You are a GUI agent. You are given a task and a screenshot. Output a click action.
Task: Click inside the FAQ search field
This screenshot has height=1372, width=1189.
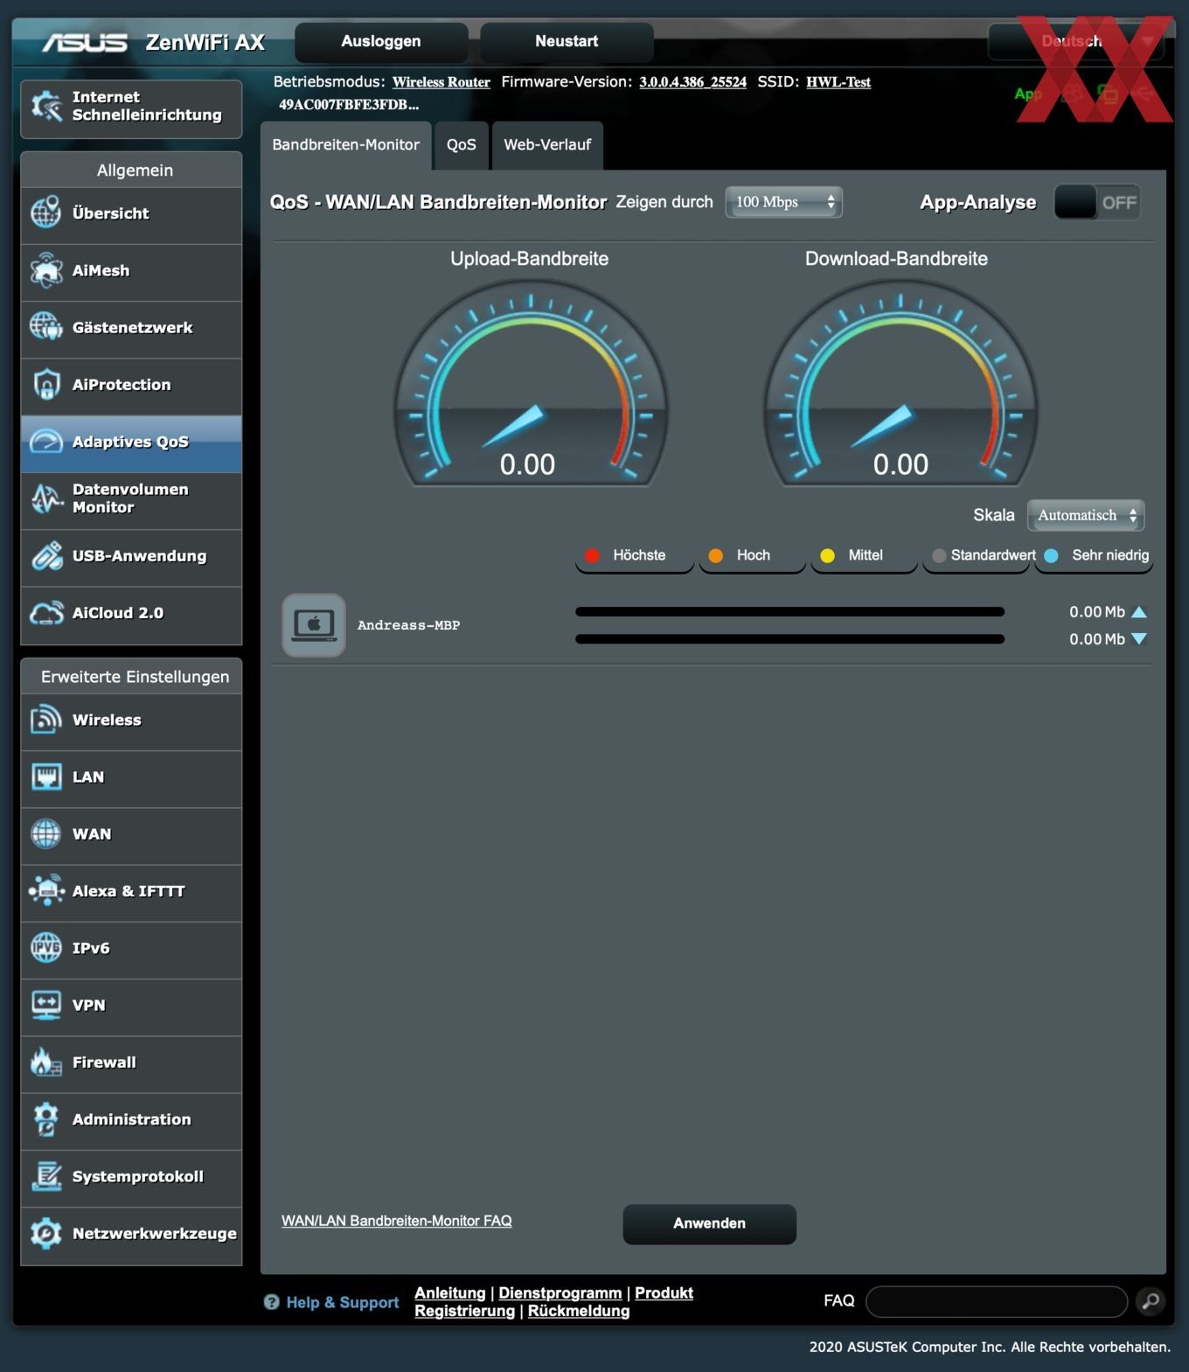996,1301
